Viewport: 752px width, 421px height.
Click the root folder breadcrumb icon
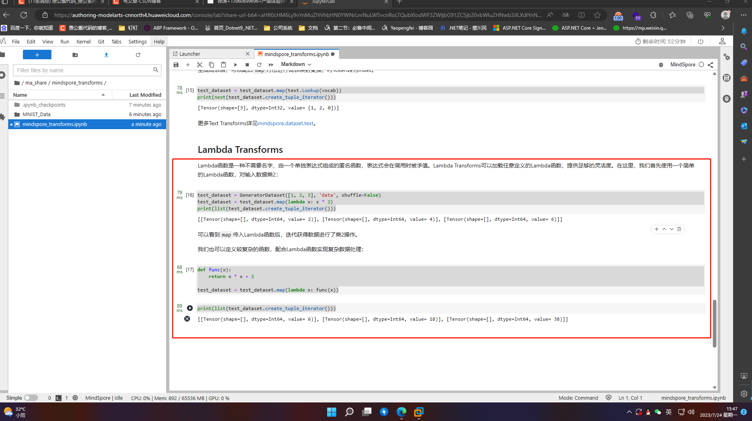tap(17, 83)
